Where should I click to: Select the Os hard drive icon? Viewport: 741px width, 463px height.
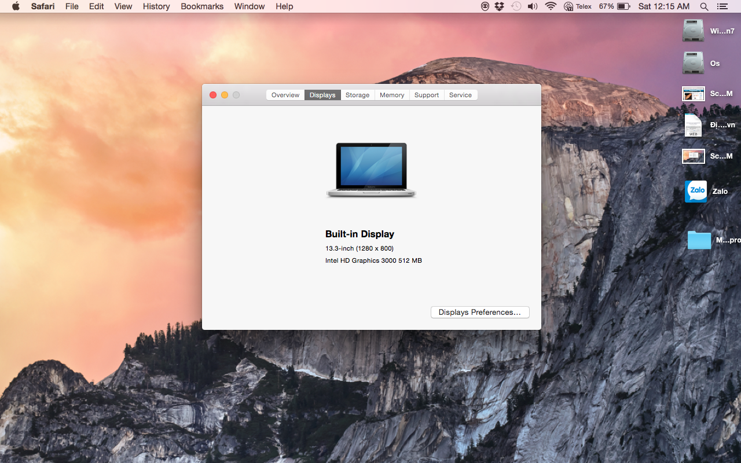pos(693,63)
